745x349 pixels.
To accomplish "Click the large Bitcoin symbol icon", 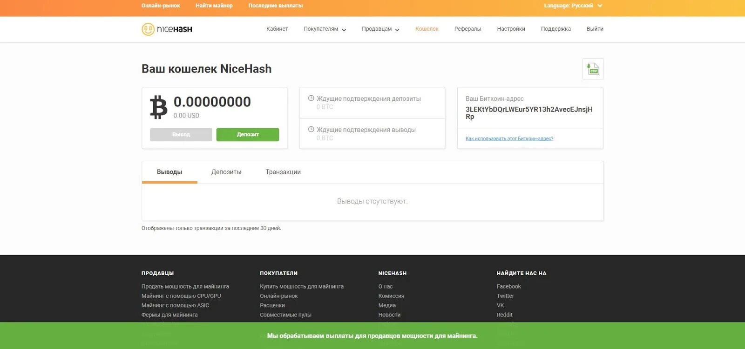I will (158, 107).
